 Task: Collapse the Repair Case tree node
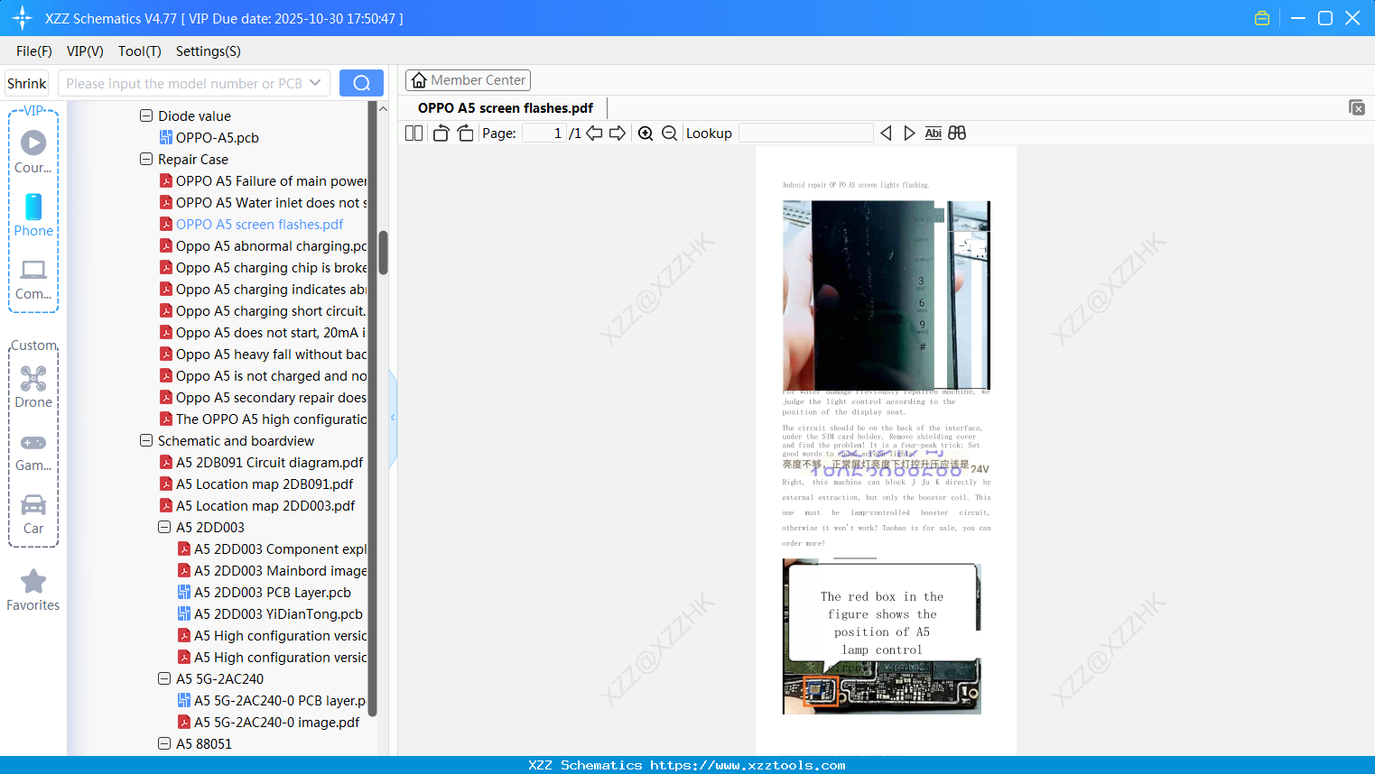(146, 159)
